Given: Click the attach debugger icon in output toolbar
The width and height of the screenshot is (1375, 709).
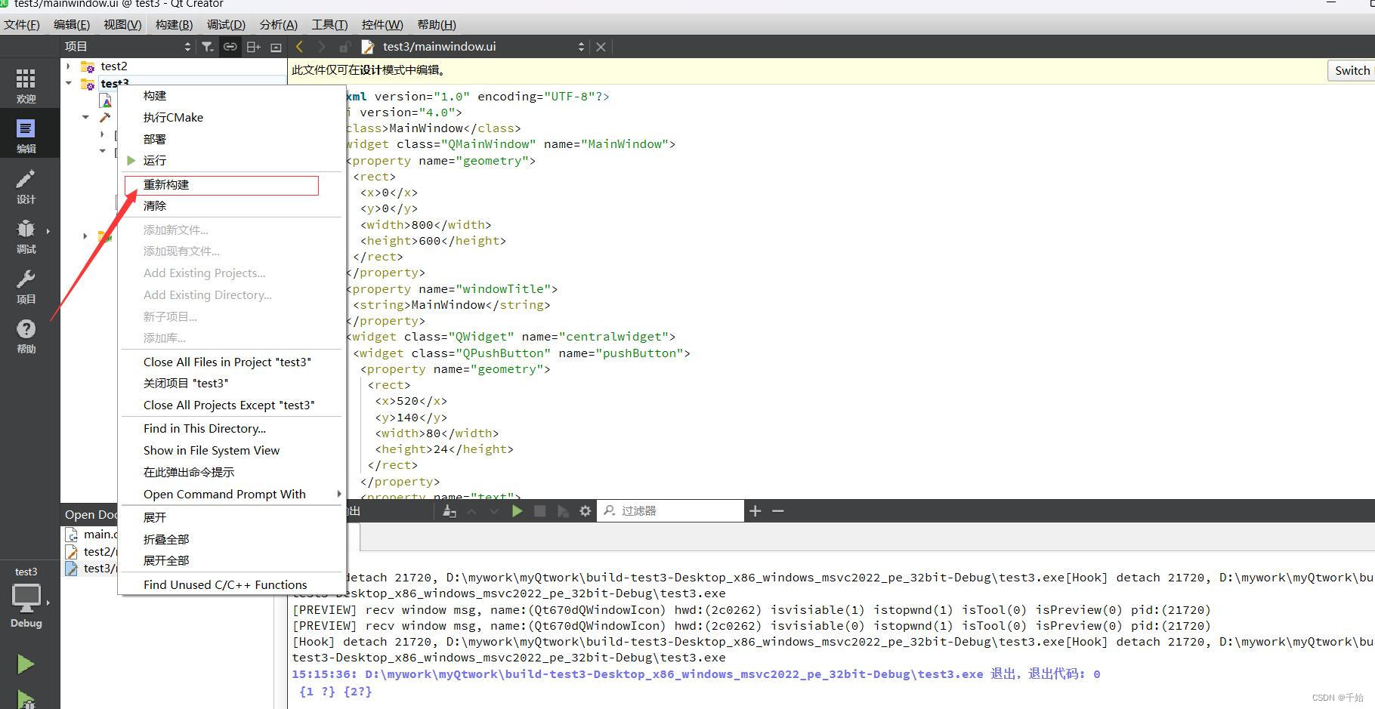Looking at the screenshot, I should [563, 511].
